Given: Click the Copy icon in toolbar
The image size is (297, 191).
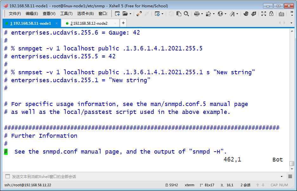Looking at the screenshot, I should point(171,14).
